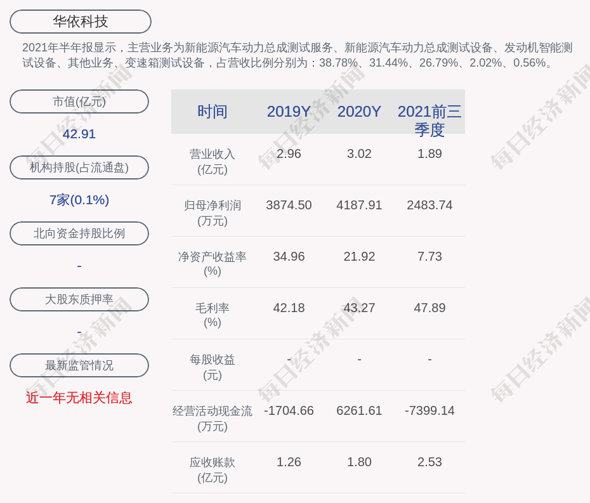This screenshot has height=503, width=590.
Task: Click the 大股东质押率 label pill
Action: (x=79, y=299)
